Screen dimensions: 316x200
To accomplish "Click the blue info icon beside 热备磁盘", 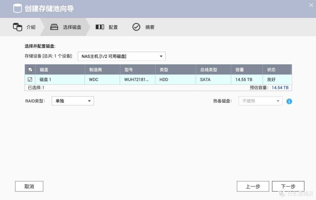I will click(x=289, y=101).
